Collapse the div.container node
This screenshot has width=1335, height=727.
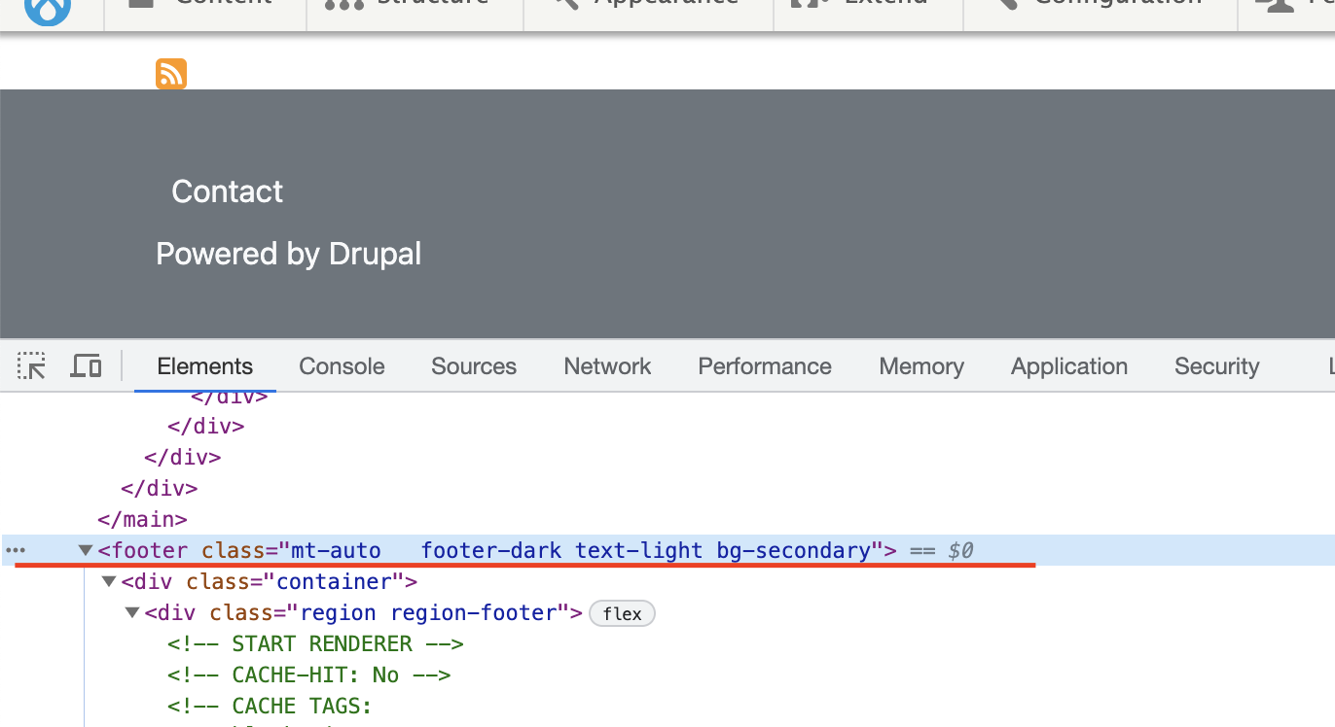point(109,580)
